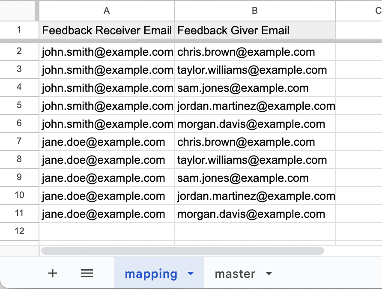Click empty cell A12
Viewport: 382px width, 289px height.
tap(107, 232)
